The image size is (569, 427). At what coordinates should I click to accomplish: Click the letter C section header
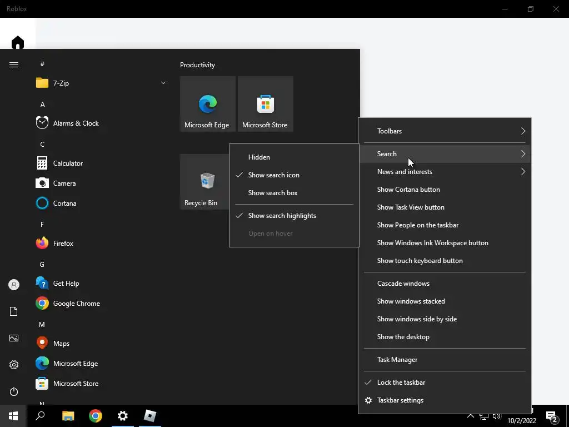click(x=42, y=145)
